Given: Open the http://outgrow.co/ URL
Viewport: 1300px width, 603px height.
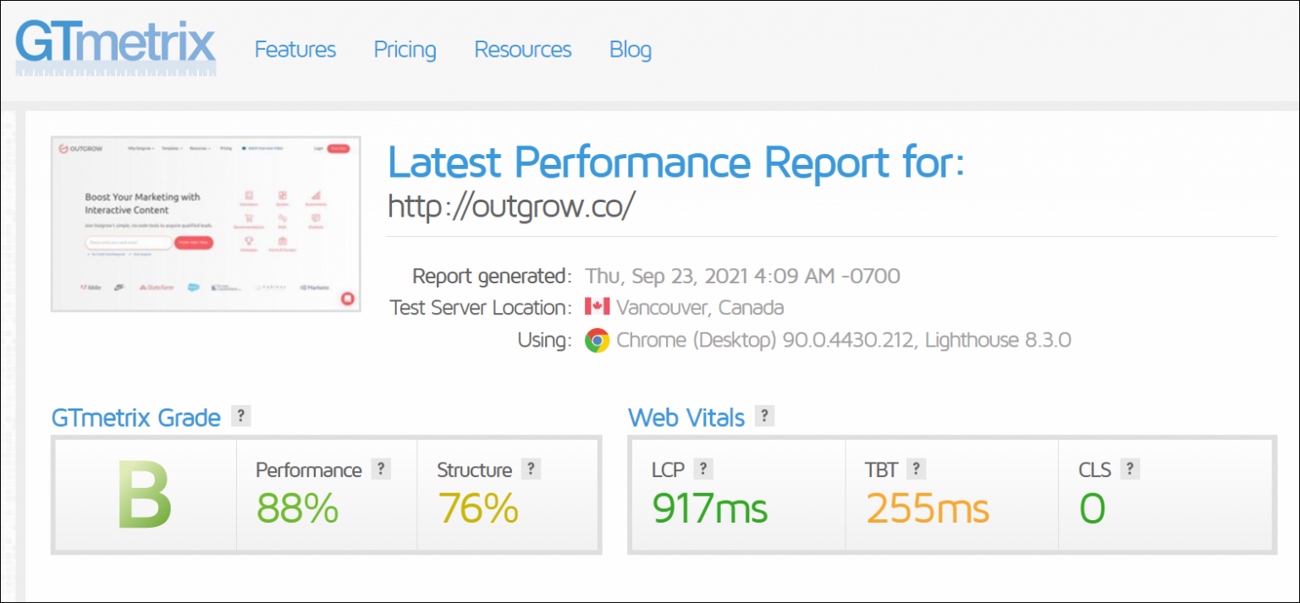Looking at the screenshot, I should (510, 206).
